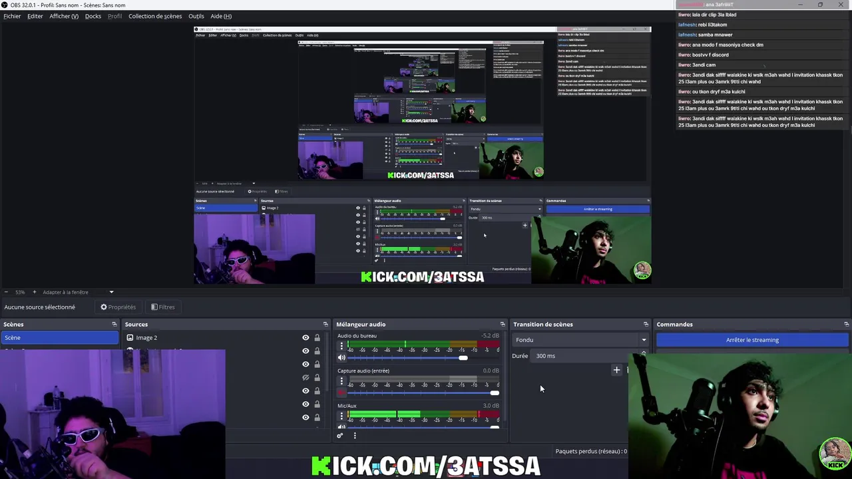This screenshot has height=479, width=852.
Task: Click chat line 'ilwro: bostvv f discord'
Action: 703,55
